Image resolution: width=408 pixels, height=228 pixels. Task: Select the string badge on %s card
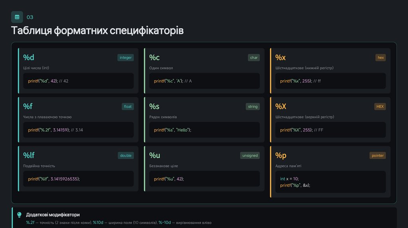tap(253, 106)
